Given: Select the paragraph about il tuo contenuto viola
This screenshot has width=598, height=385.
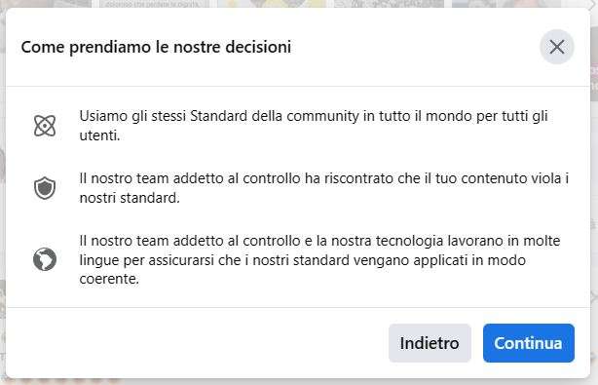Looking at the screenshot, I should tap(323, 188).
